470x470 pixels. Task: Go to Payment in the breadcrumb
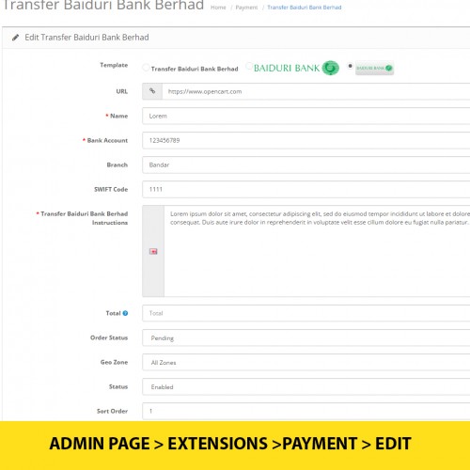(x=246, y=8)
